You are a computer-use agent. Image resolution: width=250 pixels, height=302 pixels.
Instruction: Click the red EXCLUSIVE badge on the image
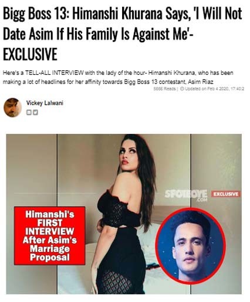[225, 194]
